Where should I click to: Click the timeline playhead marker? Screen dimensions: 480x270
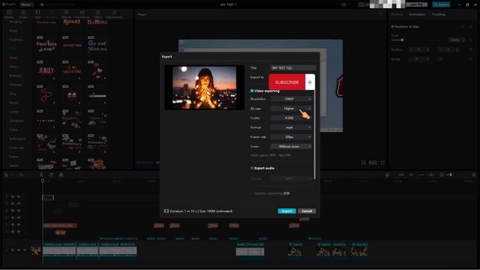point(43,181)
